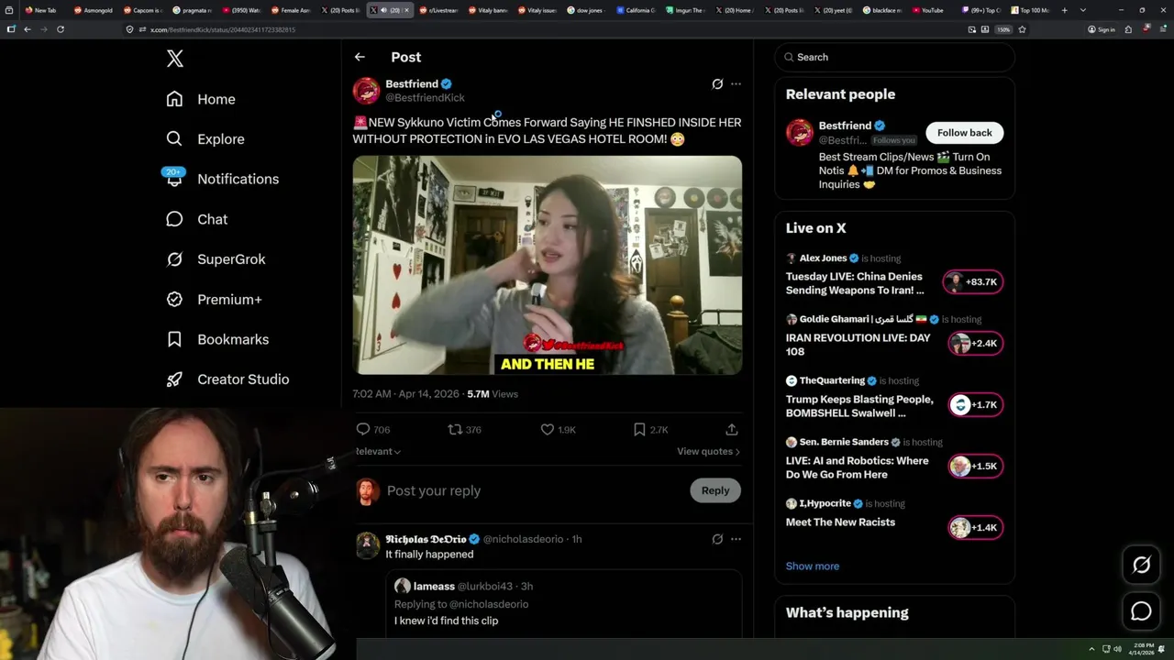Switch to the Imgur tab
Screen dimensions: 1174x660
click(685, 10)
